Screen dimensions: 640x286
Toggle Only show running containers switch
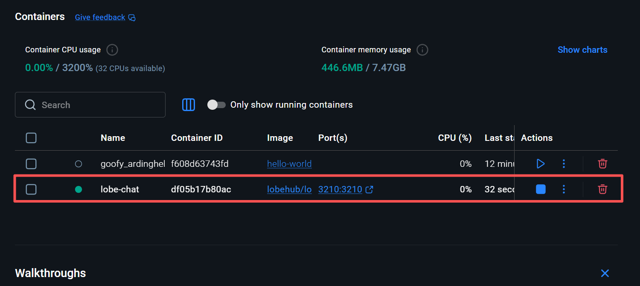coord(216,105)
